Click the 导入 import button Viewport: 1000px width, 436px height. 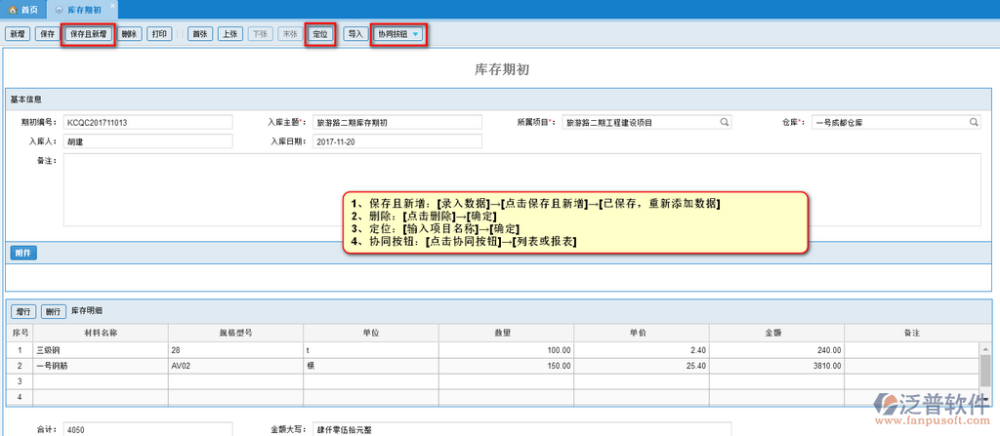pyautogui.click(x=355, y=34)
